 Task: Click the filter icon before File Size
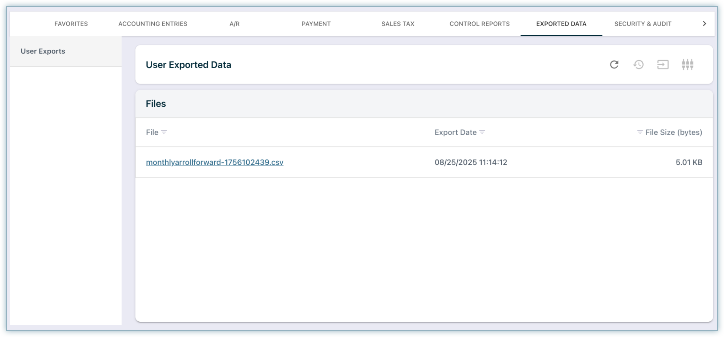(640, 132)
